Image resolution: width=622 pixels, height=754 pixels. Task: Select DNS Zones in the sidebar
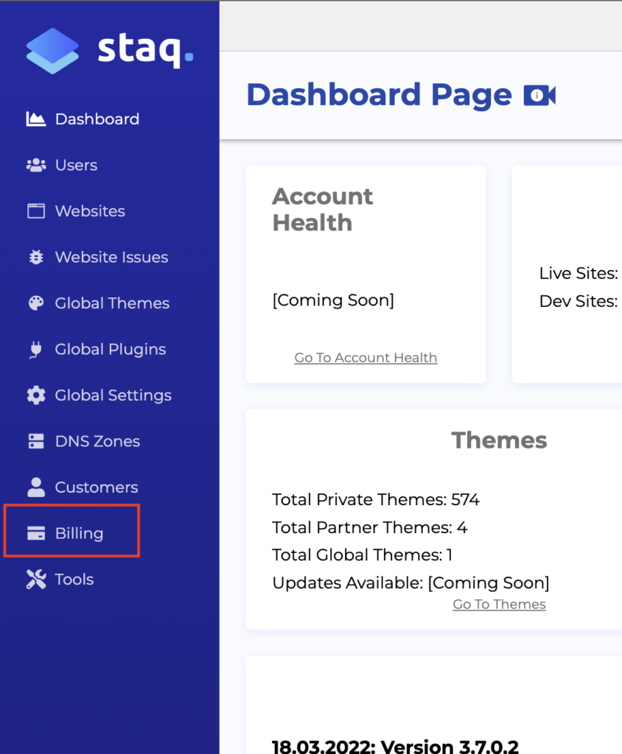(x=97, y=441)
